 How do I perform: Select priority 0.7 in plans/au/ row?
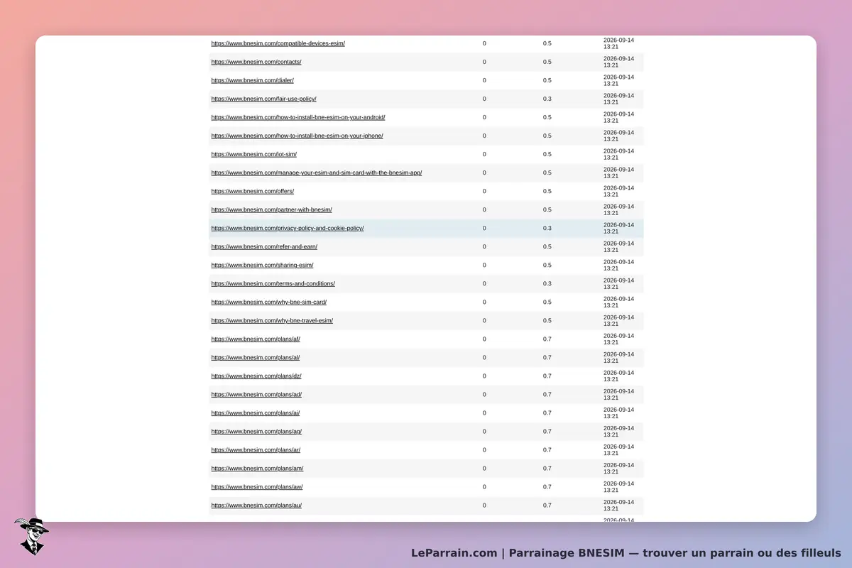pyautogui.click(x=547, y=505)
